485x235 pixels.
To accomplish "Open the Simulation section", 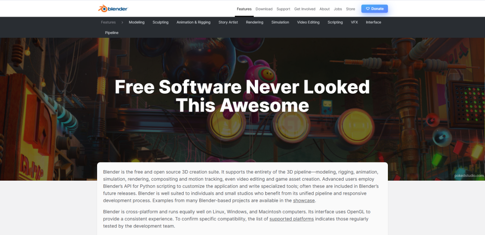I will [x=280, y=22].
